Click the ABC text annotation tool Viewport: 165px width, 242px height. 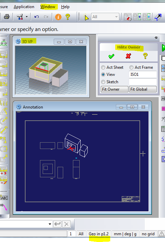tap(4, 198)
